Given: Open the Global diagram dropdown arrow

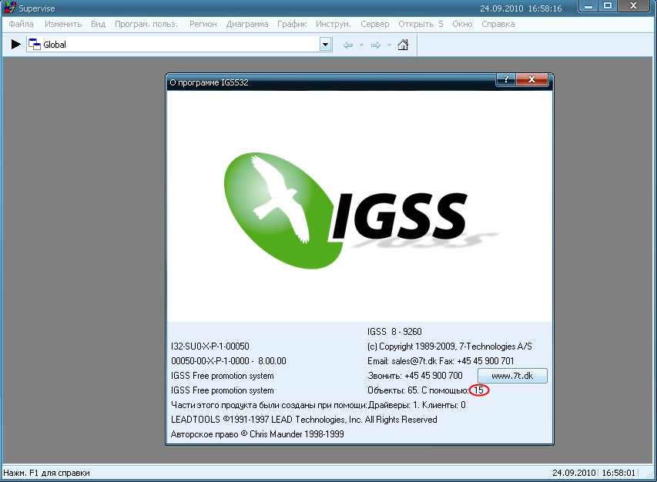Looking at the screenshot, I should [x=326, y=45].
